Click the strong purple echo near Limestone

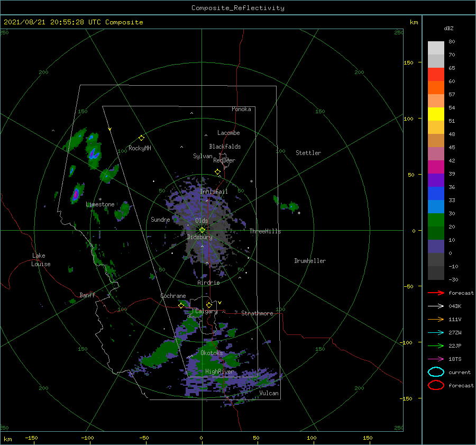coord(76,193)
